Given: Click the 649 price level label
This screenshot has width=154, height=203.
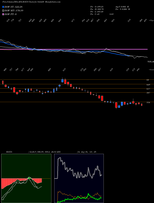Looking at the screenshot, I should [x=148, y=85].
